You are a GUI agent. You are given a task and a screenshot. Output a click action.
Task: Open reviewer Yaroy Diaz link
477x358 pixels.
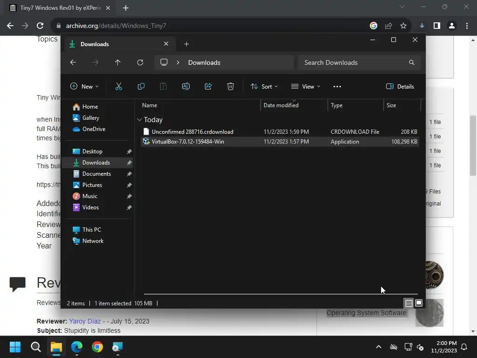(85, 321)
